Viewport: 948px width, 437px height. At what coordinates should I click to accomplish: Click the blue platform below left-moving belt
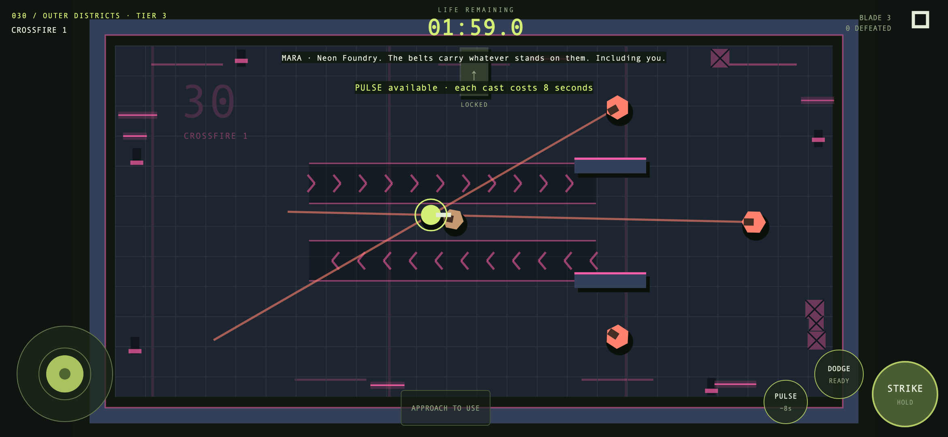click(x=610, y=280)
